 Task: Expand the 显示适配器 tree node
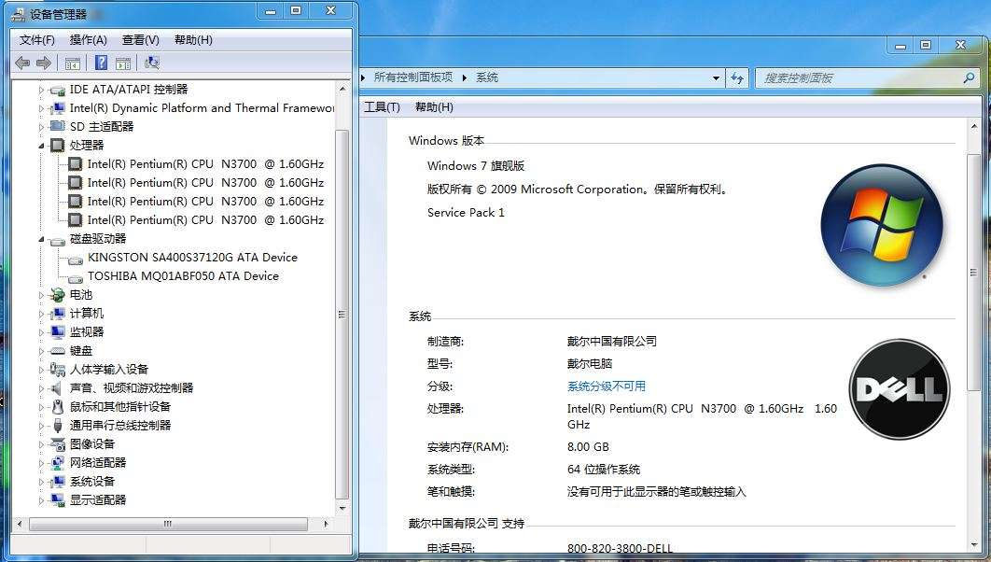click(x=42, y=500)
